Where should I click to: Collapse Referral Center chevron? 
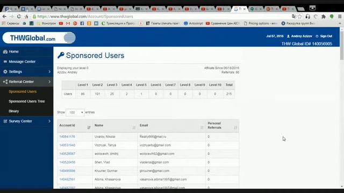tap(49, 81)
